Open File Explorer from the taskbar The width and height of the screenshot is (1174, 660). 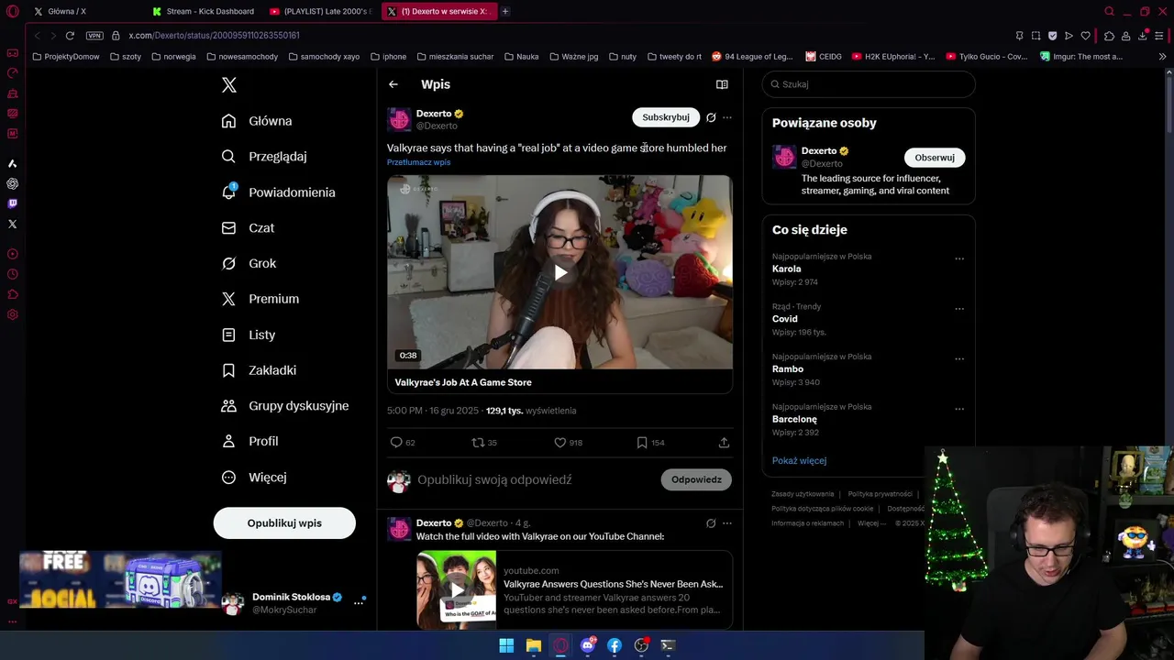(x=534, y=645)
